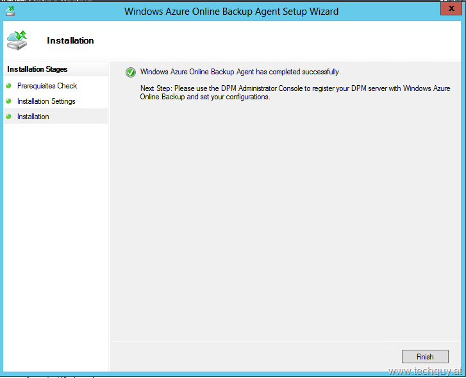Click the 'completed successfully' message text
The image size is (466, 378).
pos(240,72)
